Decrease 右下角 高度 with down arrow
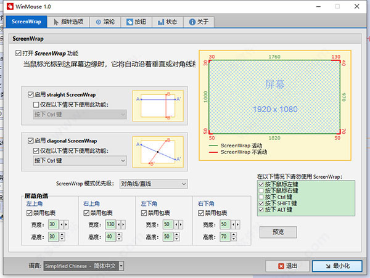 pyautogui.click(x=234, y=239)
